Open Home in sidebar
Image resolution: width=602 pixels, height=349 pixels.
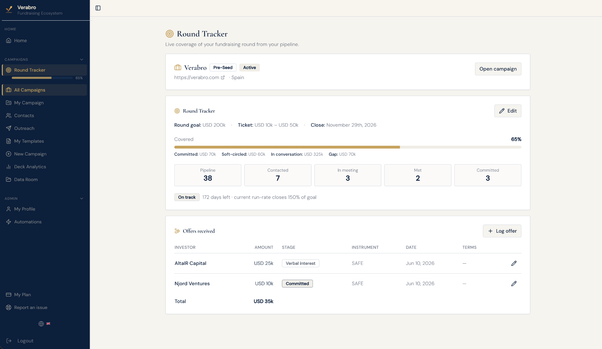[45, 41]
